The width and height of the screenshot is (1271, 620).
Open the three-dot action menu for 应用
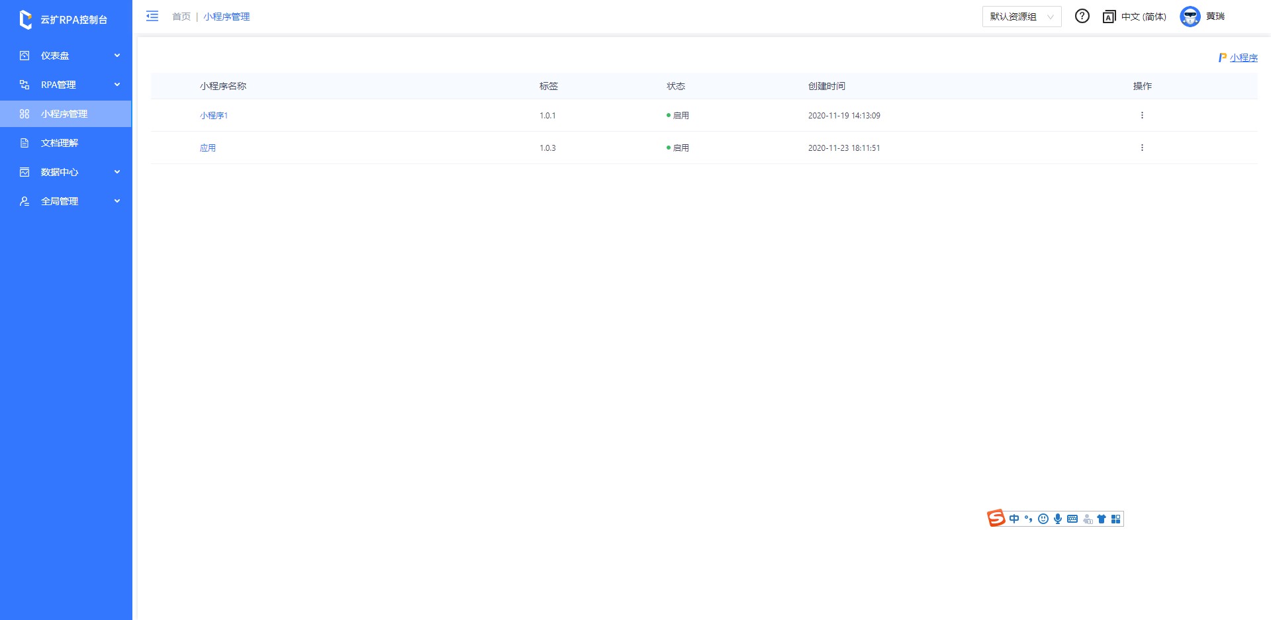[1142, 148]
